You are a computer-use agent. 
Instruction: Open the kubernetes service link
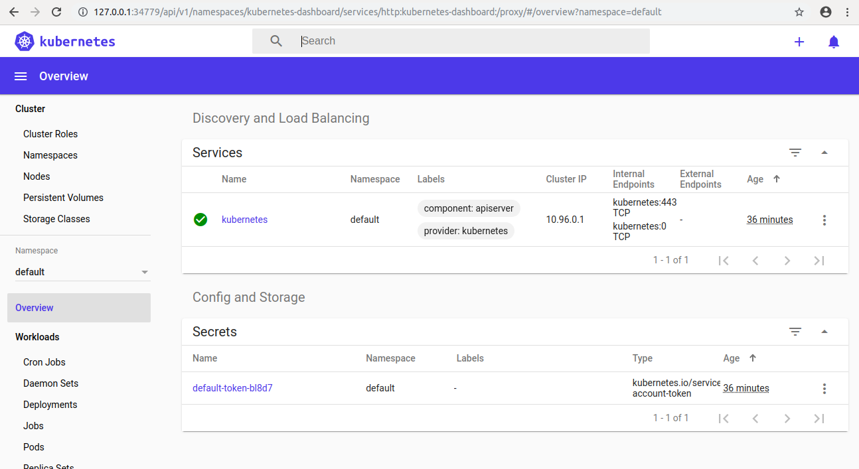pyautogui.click(x=244, y=220)
